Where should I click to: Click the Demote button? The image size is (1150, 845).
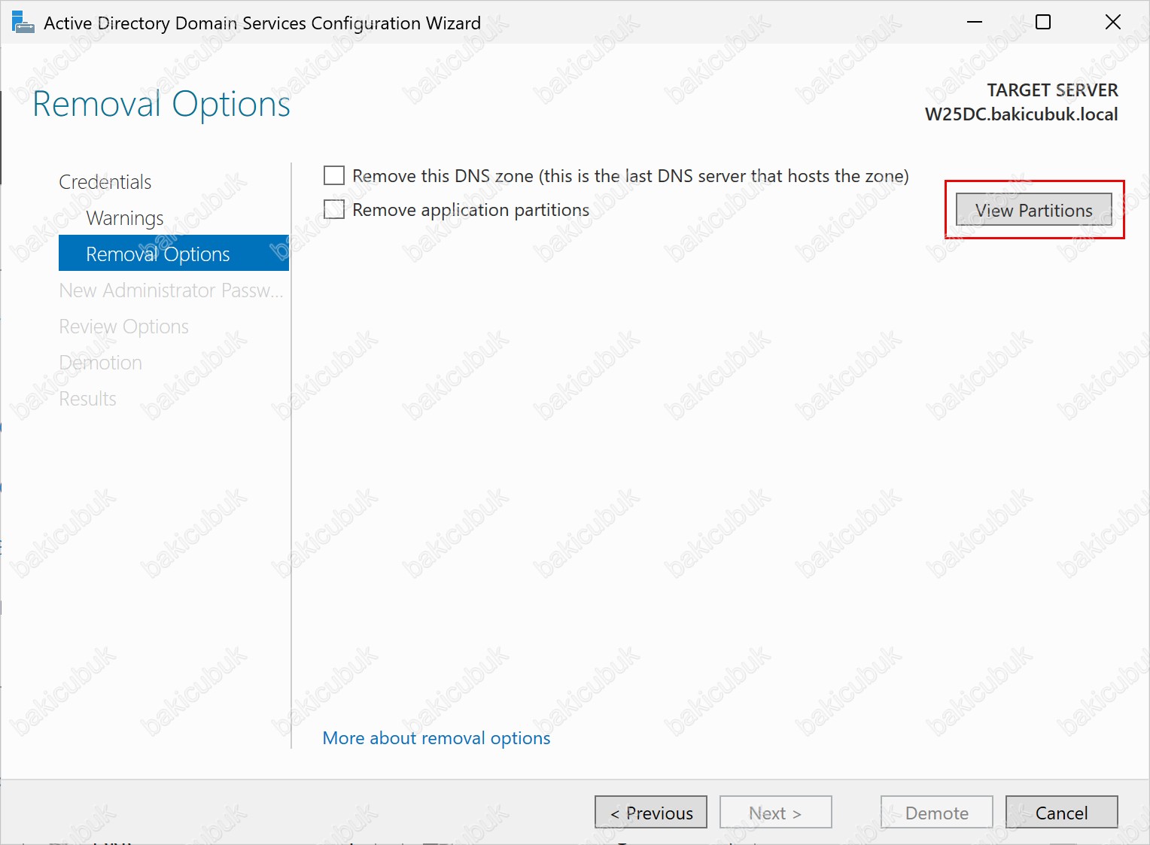pos(937,813)
